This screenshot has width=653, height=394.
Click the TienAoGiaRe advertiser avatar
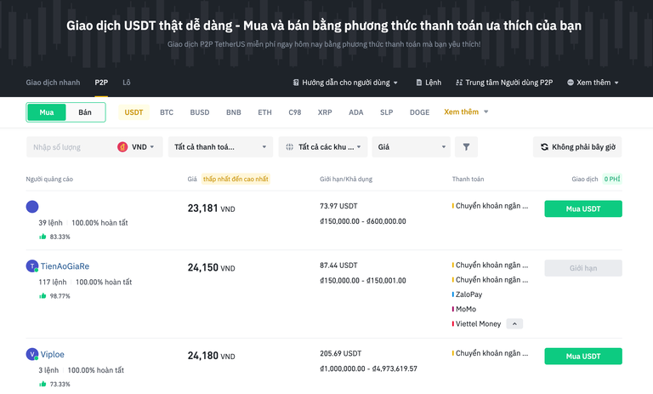[x=32, y=266]
